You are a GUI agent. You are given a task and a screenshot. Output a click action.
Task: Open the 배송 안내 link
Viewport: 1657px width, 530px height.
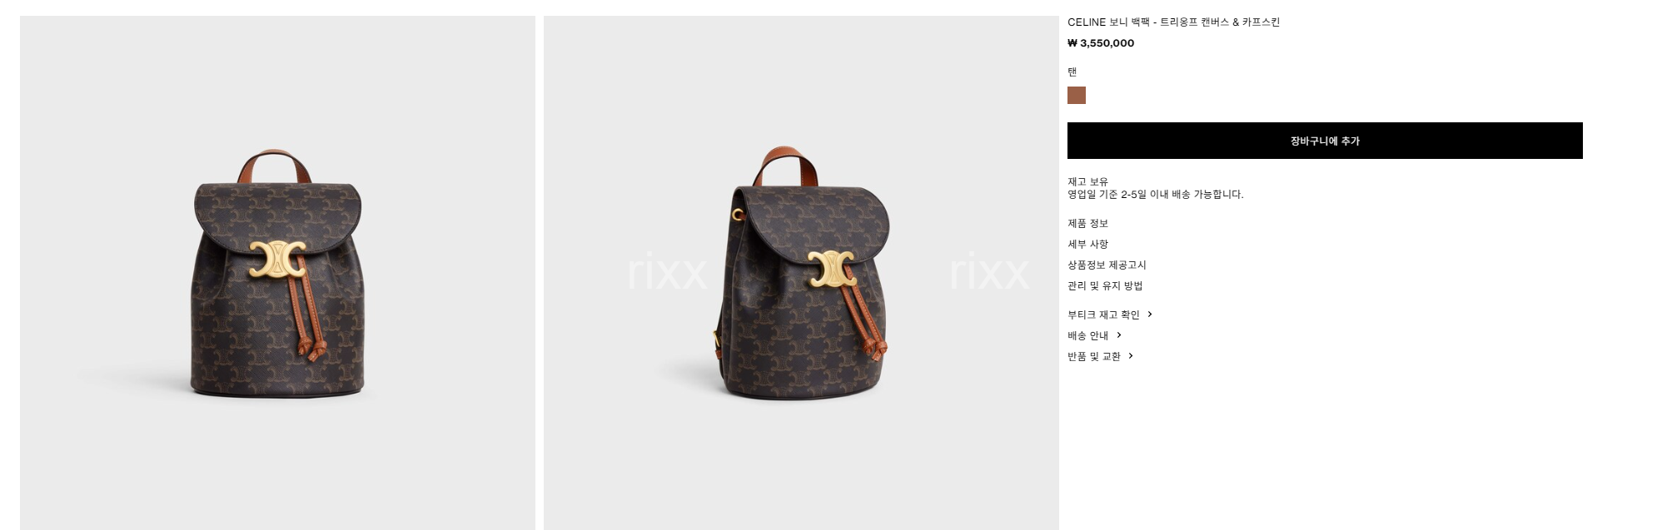pos(1087,335)
